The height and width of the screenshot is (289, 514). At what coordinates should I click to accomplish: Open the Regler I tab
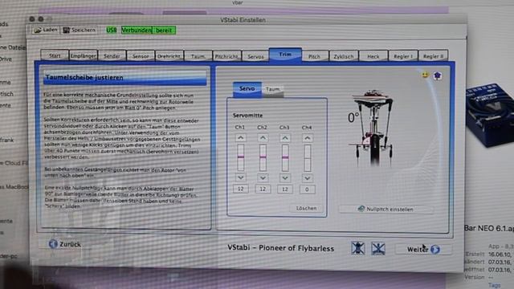pos(403,56)
